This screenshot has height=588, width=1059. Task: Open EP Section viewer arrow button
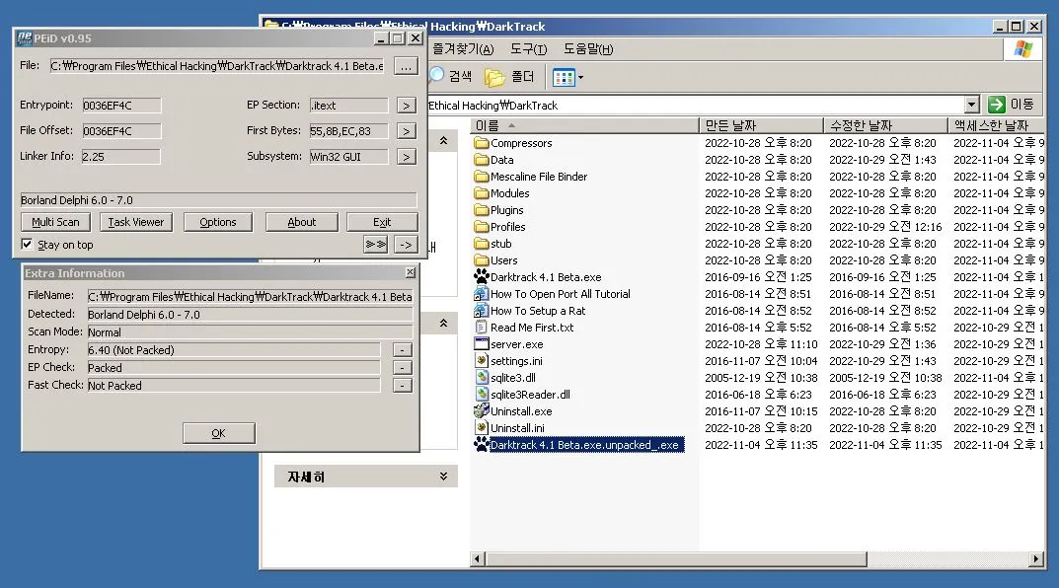pos(406,106)
